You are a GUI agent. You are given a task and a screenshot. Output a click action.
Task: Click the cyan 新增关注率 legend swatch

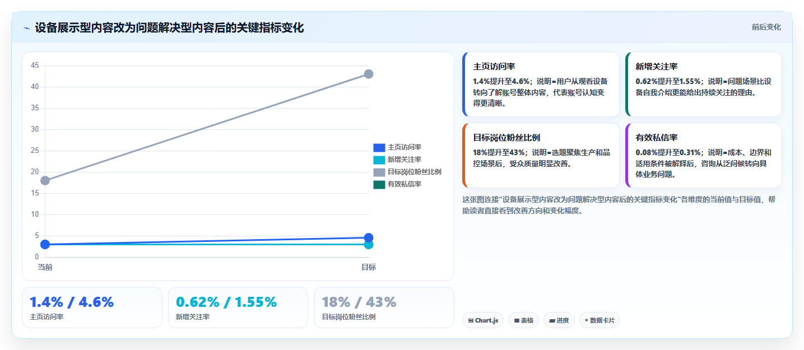pos(379,160)
